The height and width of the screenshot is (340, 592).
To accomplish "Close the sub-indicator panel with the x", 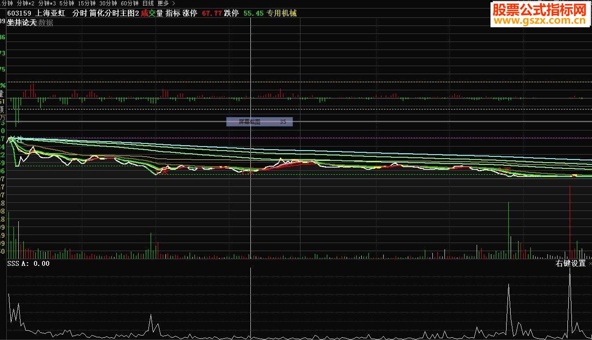I will click(x=590, y=264).
